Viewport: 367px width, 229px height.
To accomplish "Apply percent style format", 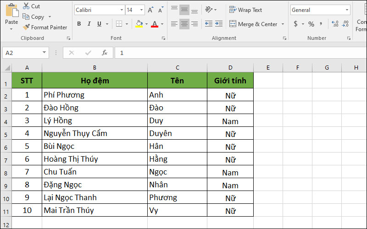I will pos(311,24).
